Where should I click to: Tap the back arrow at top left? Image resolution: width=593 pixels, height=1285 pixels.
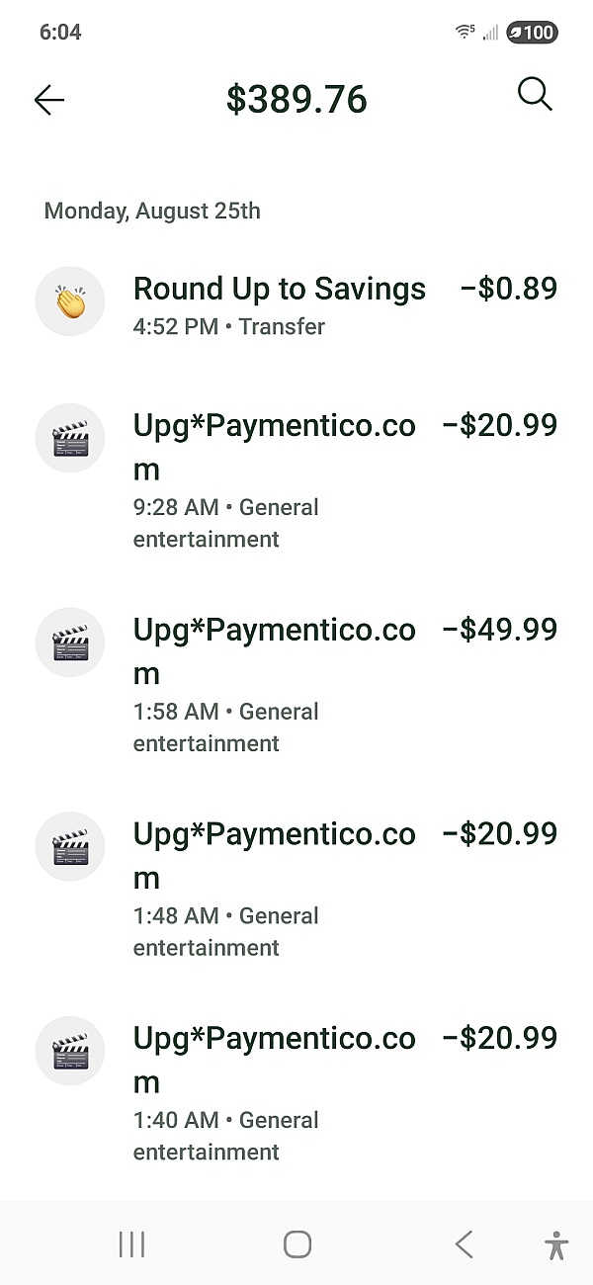(48, 100)
